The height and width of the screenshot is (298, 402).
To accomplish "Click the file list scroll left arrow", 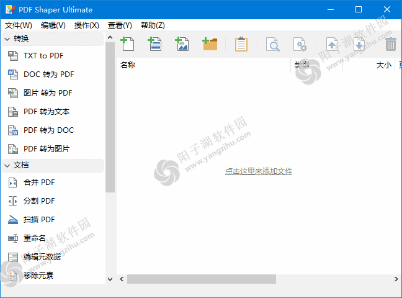I will tap(122, 279).
